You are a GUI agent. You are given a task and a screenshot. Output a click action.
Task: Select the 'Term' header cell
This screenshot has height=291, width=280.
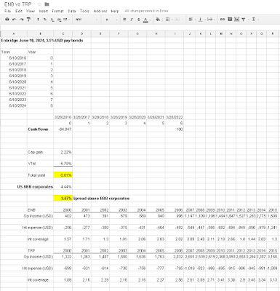[14, 52]
